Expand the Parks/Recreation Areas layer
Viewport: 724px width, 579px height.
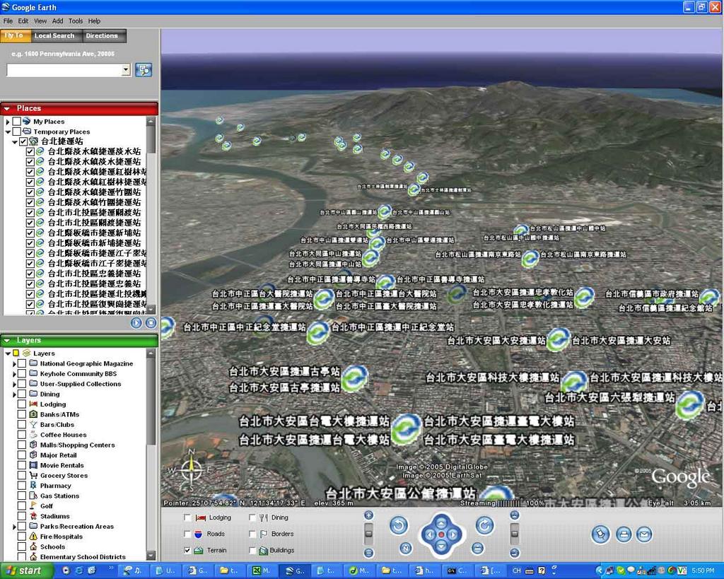(x=14, y=527)
